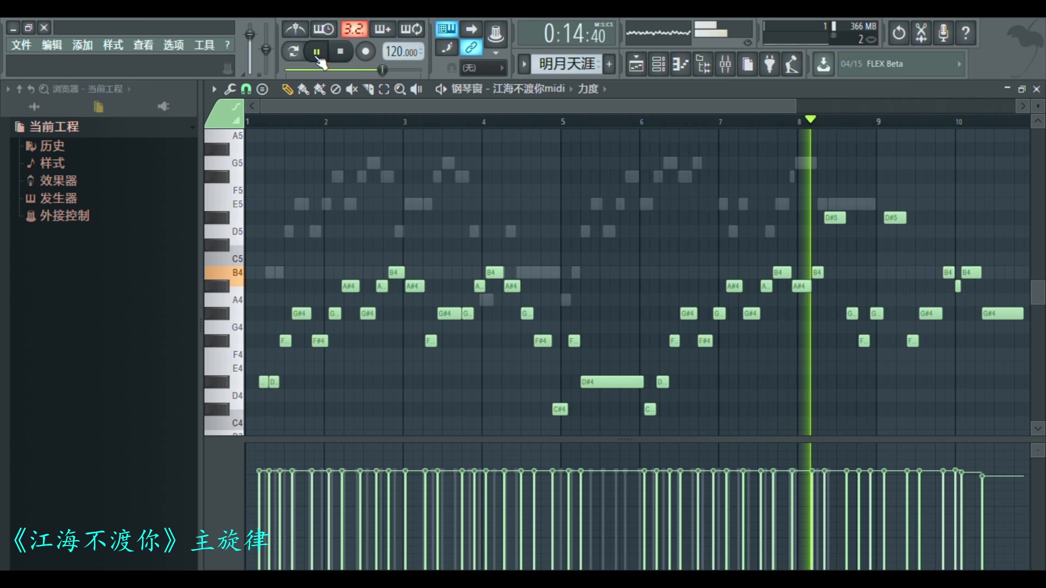
Task: Click the download content library icon
Action: 824,64
